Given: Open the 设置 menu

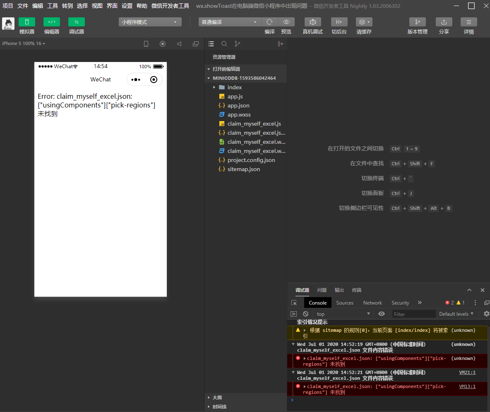Looking at the screenshot, I should (127, 6).
